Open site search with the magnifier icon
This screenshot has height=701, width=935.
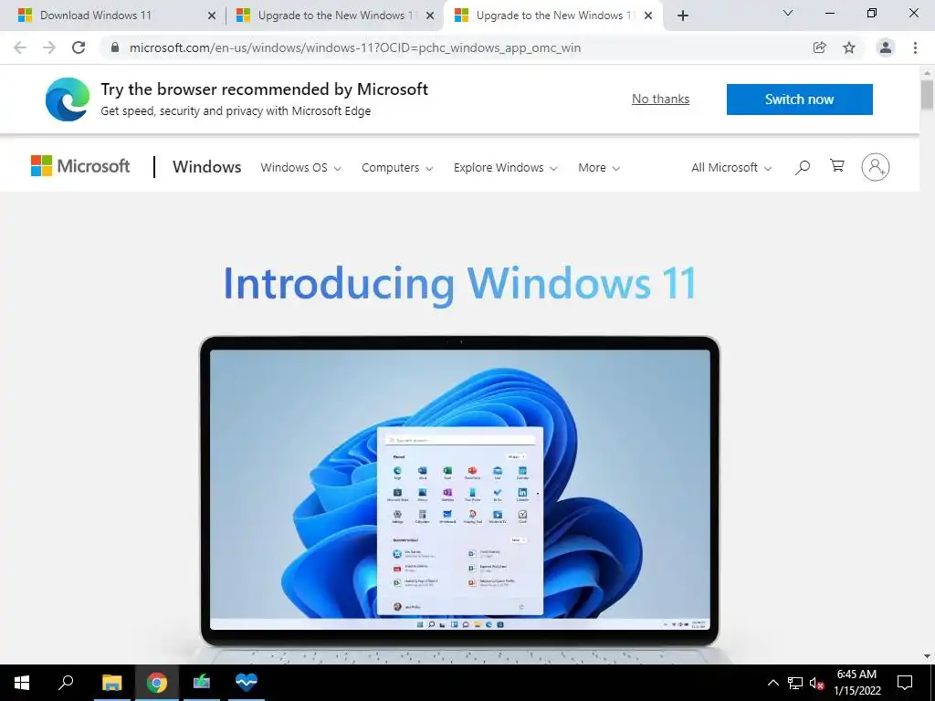point(802,168)
